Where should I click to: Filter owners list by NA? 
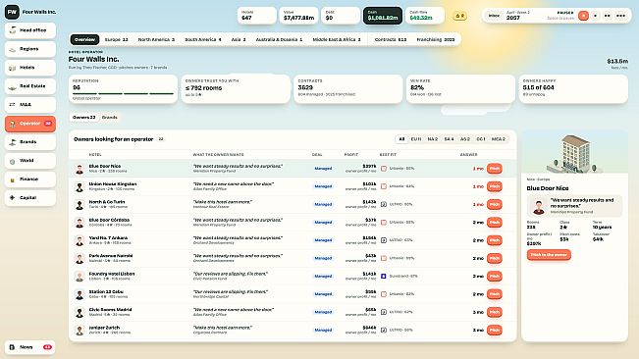[433, 139]
